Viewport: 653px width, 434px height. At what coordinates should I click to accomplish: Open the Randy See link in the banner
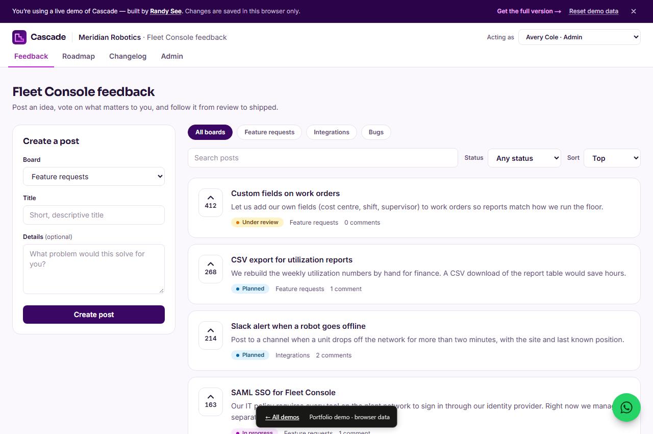click(x=166, y=11)
